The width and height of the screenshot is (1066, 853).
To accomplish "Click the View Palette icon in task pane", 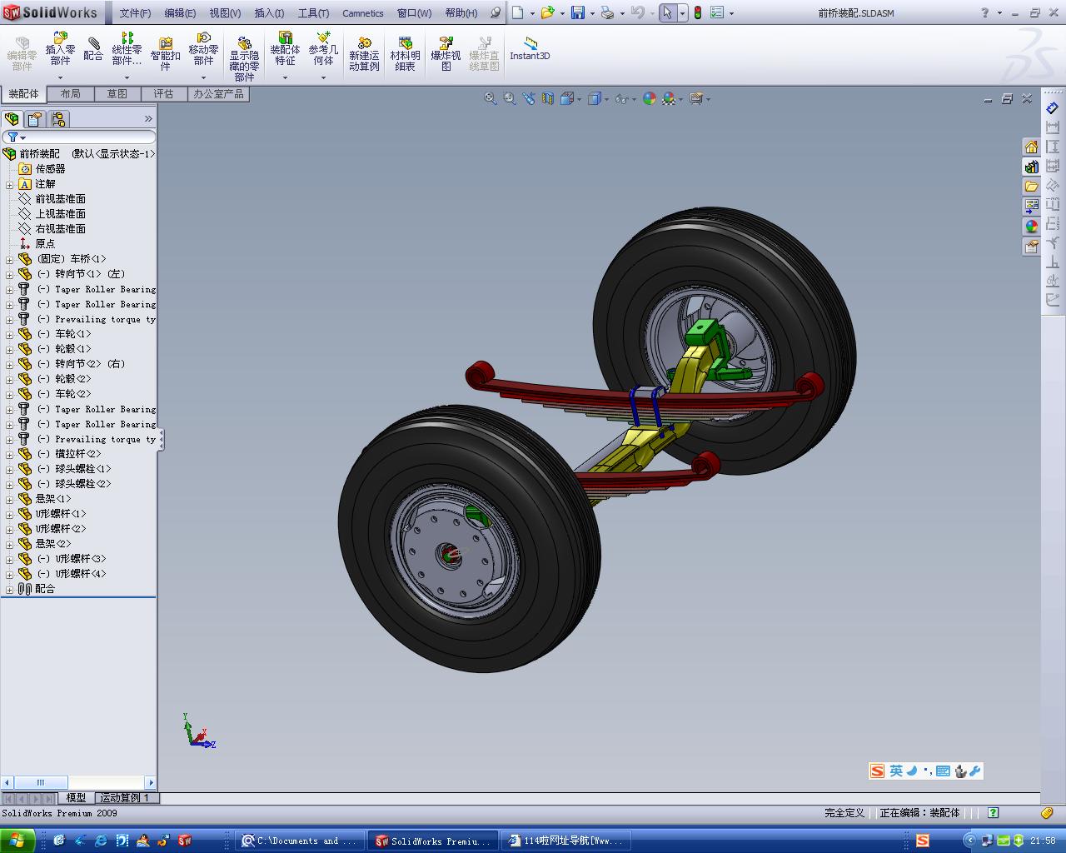I will pyautogui.click(x=1032, y=207).
